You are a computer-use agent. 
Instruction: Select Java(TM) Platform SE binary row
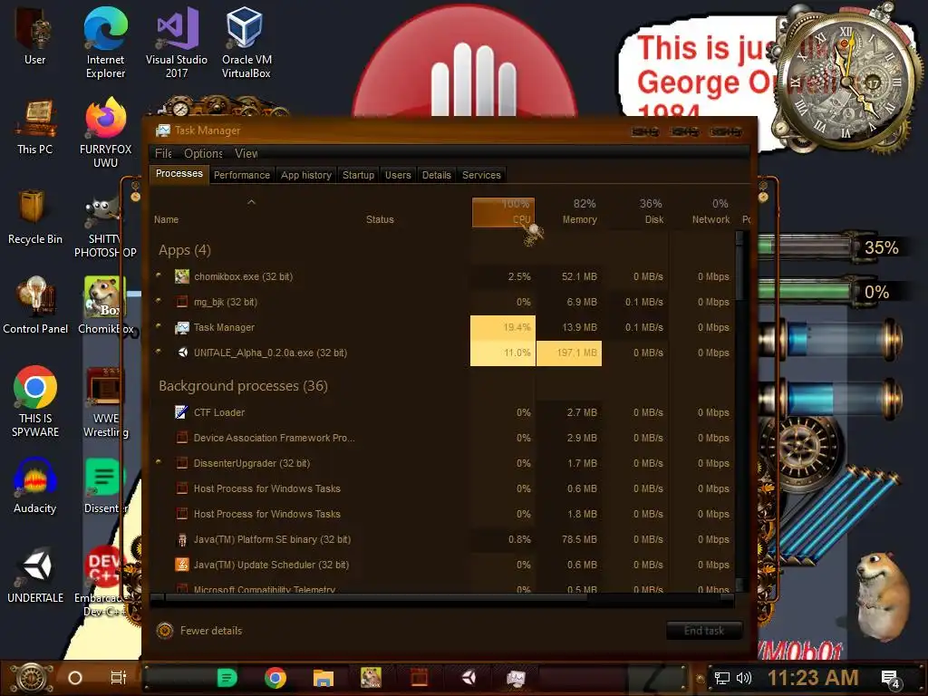click(x=442, y=540)
